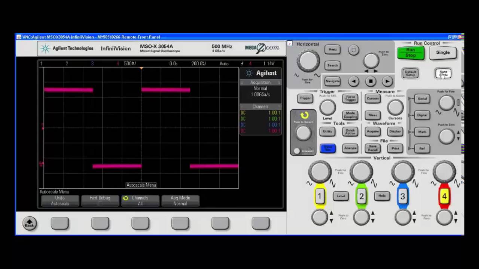Toggle channel 1 yellow button
479x269 pixels.
(x=320, y=196)
